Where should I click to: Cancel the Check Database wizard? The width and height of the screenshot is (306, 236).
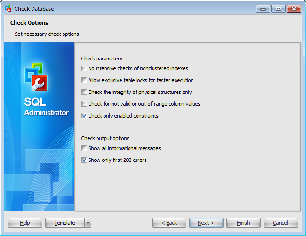point(281,223)
